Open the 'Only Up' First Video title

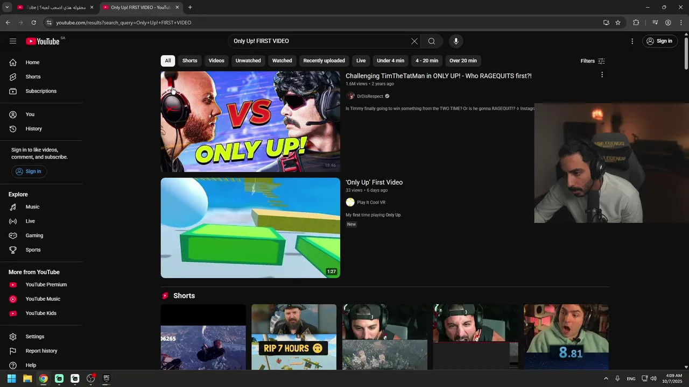(x=374, y=182)
